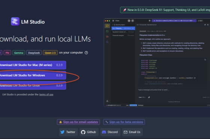Click the Discord button
Screen dimensions: 210x139
tap(110, 132)
